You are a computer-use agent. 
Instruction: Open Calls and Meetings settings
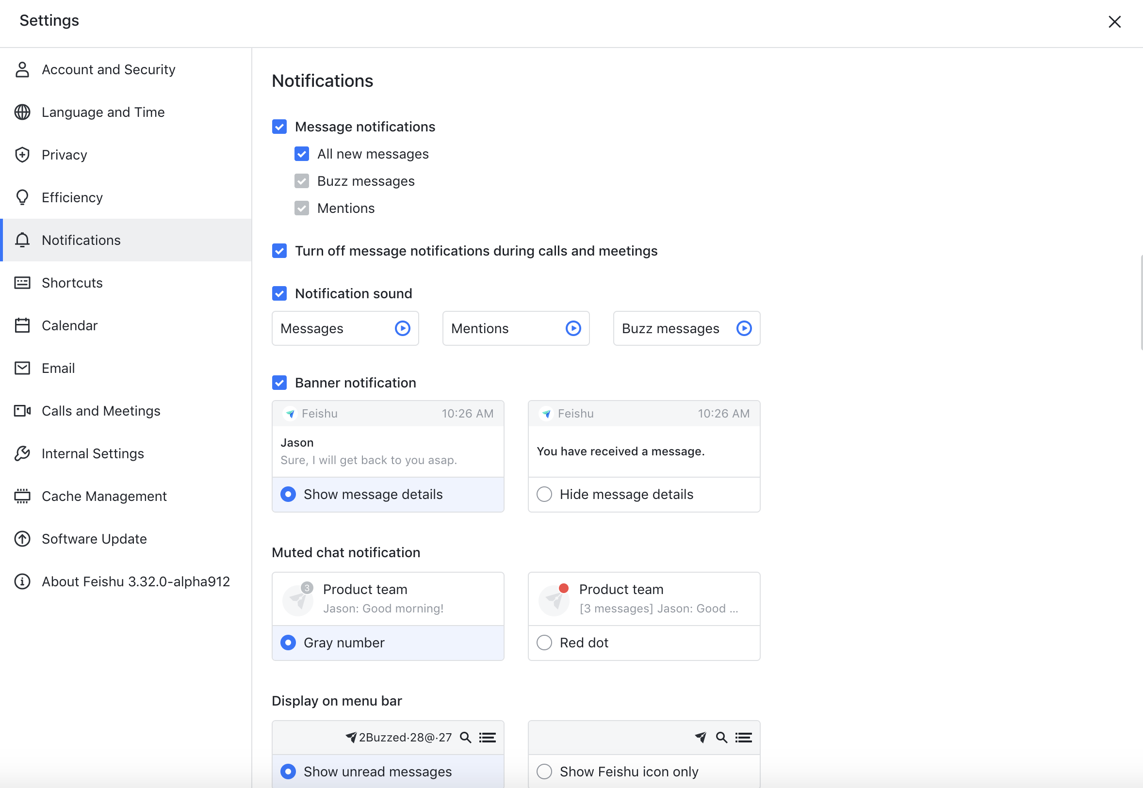(126, 411)
